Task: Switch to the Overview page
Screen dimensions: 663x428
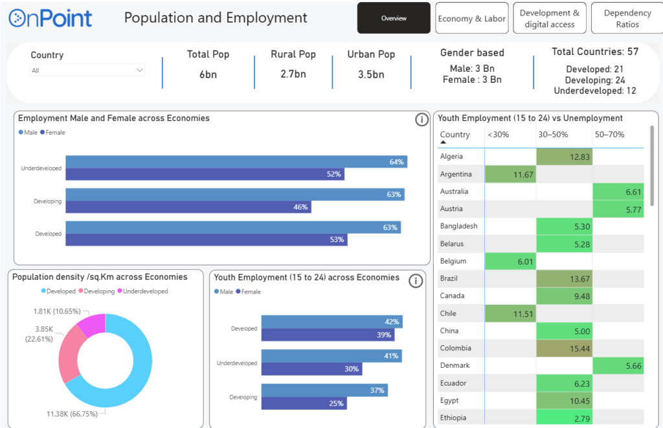Action: [x=394, y=18]
